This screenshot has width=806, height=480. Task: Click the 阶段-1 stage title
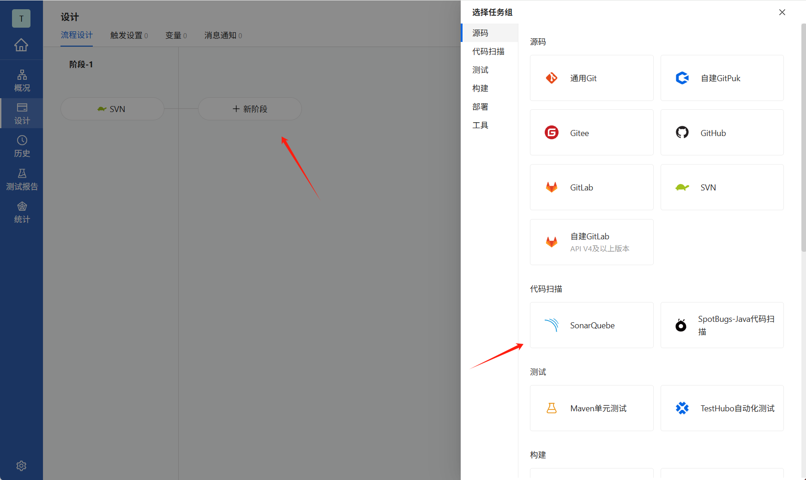click(x=81, y=65)
